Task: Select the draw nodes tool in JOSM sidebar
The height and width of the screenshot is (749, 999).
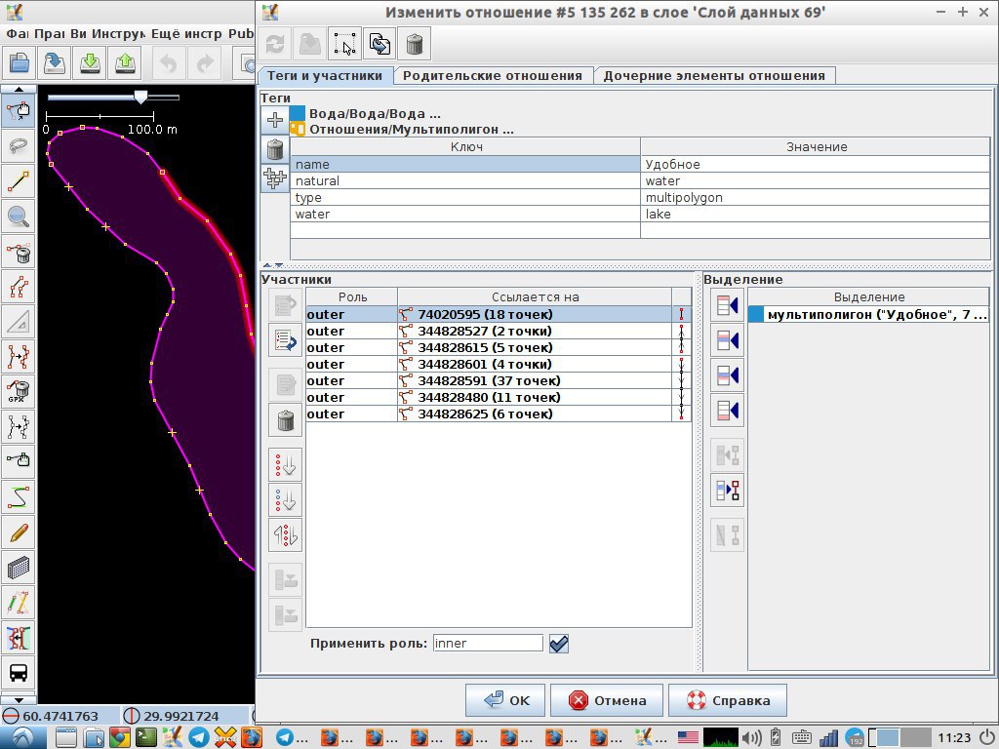Action: [19, 181]
